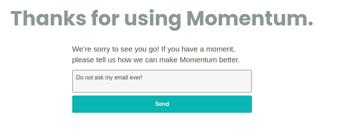This screenshot has height=136, width=341.
Task: Click the word 'Momentum.' in the heading
Action: click(x=250, y=19)
